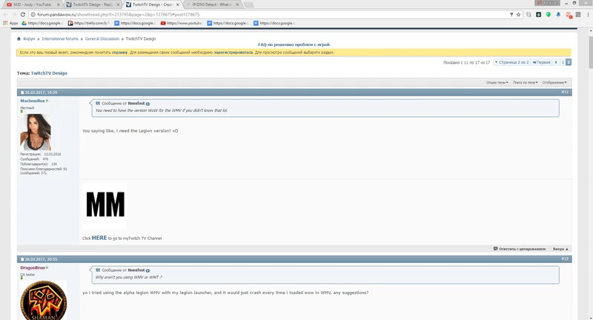Screen dimensions: 593x320
Task: Bookmark this page with the star icon
Action: point(518,14)
